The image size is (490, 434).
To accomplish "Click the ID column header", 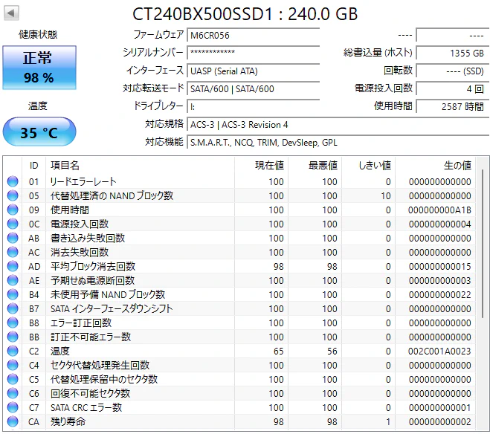I will pos(33,165).
